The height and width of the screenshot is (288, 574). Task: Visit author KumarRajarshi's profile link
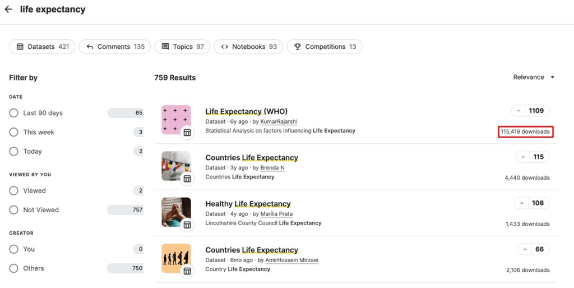[279, 122]
